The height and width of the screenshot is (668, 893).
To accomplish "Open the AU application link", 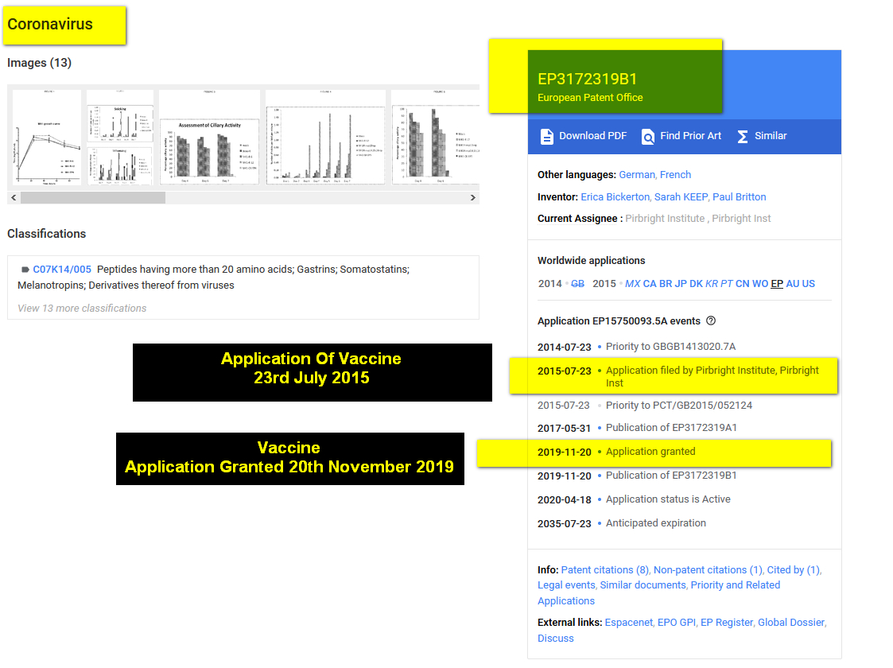I will coord(793,284).
